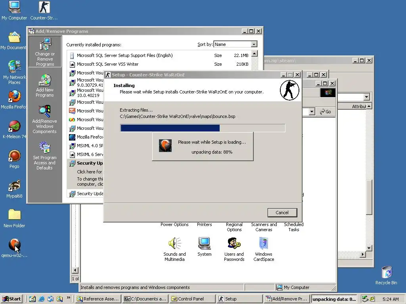Open Scanners and Cameras in Control Panel
Image resolution: width=406 pixels, height=304 pixels.
264,227
